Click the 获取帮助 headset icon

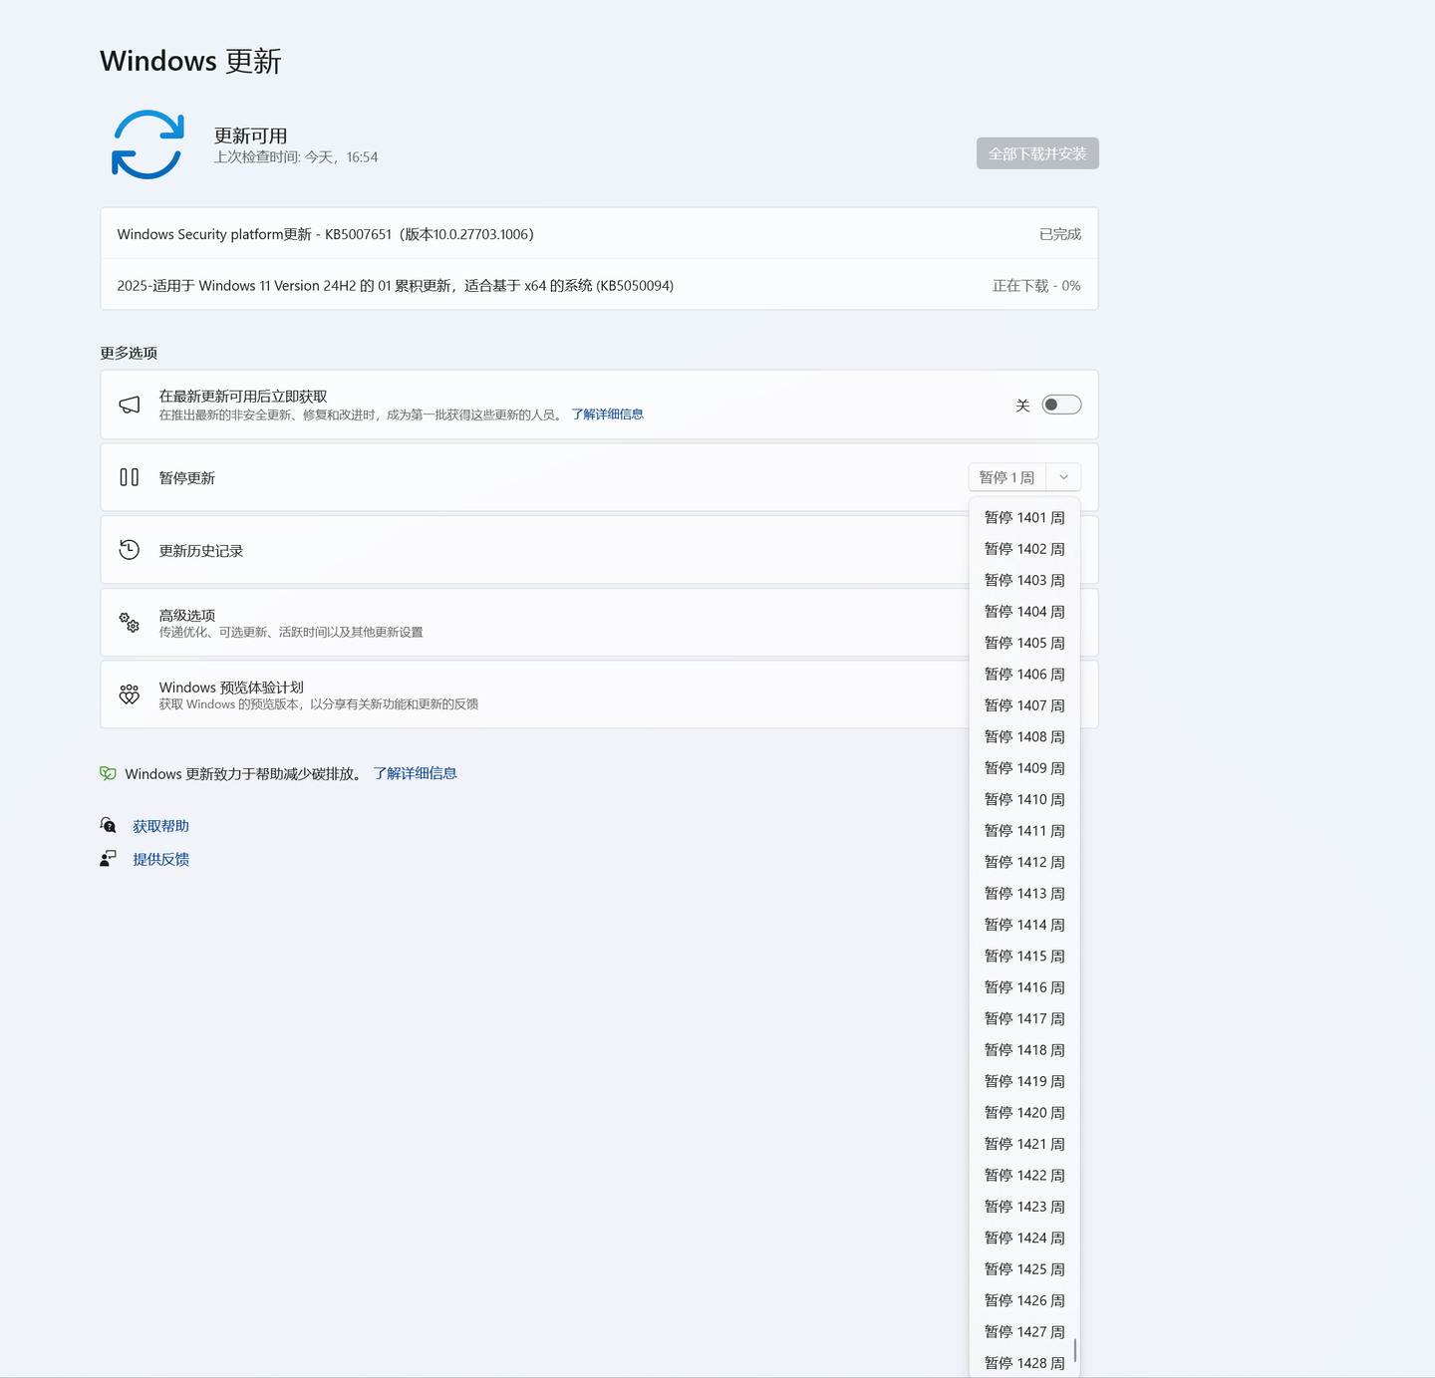[x=108, y=825]
